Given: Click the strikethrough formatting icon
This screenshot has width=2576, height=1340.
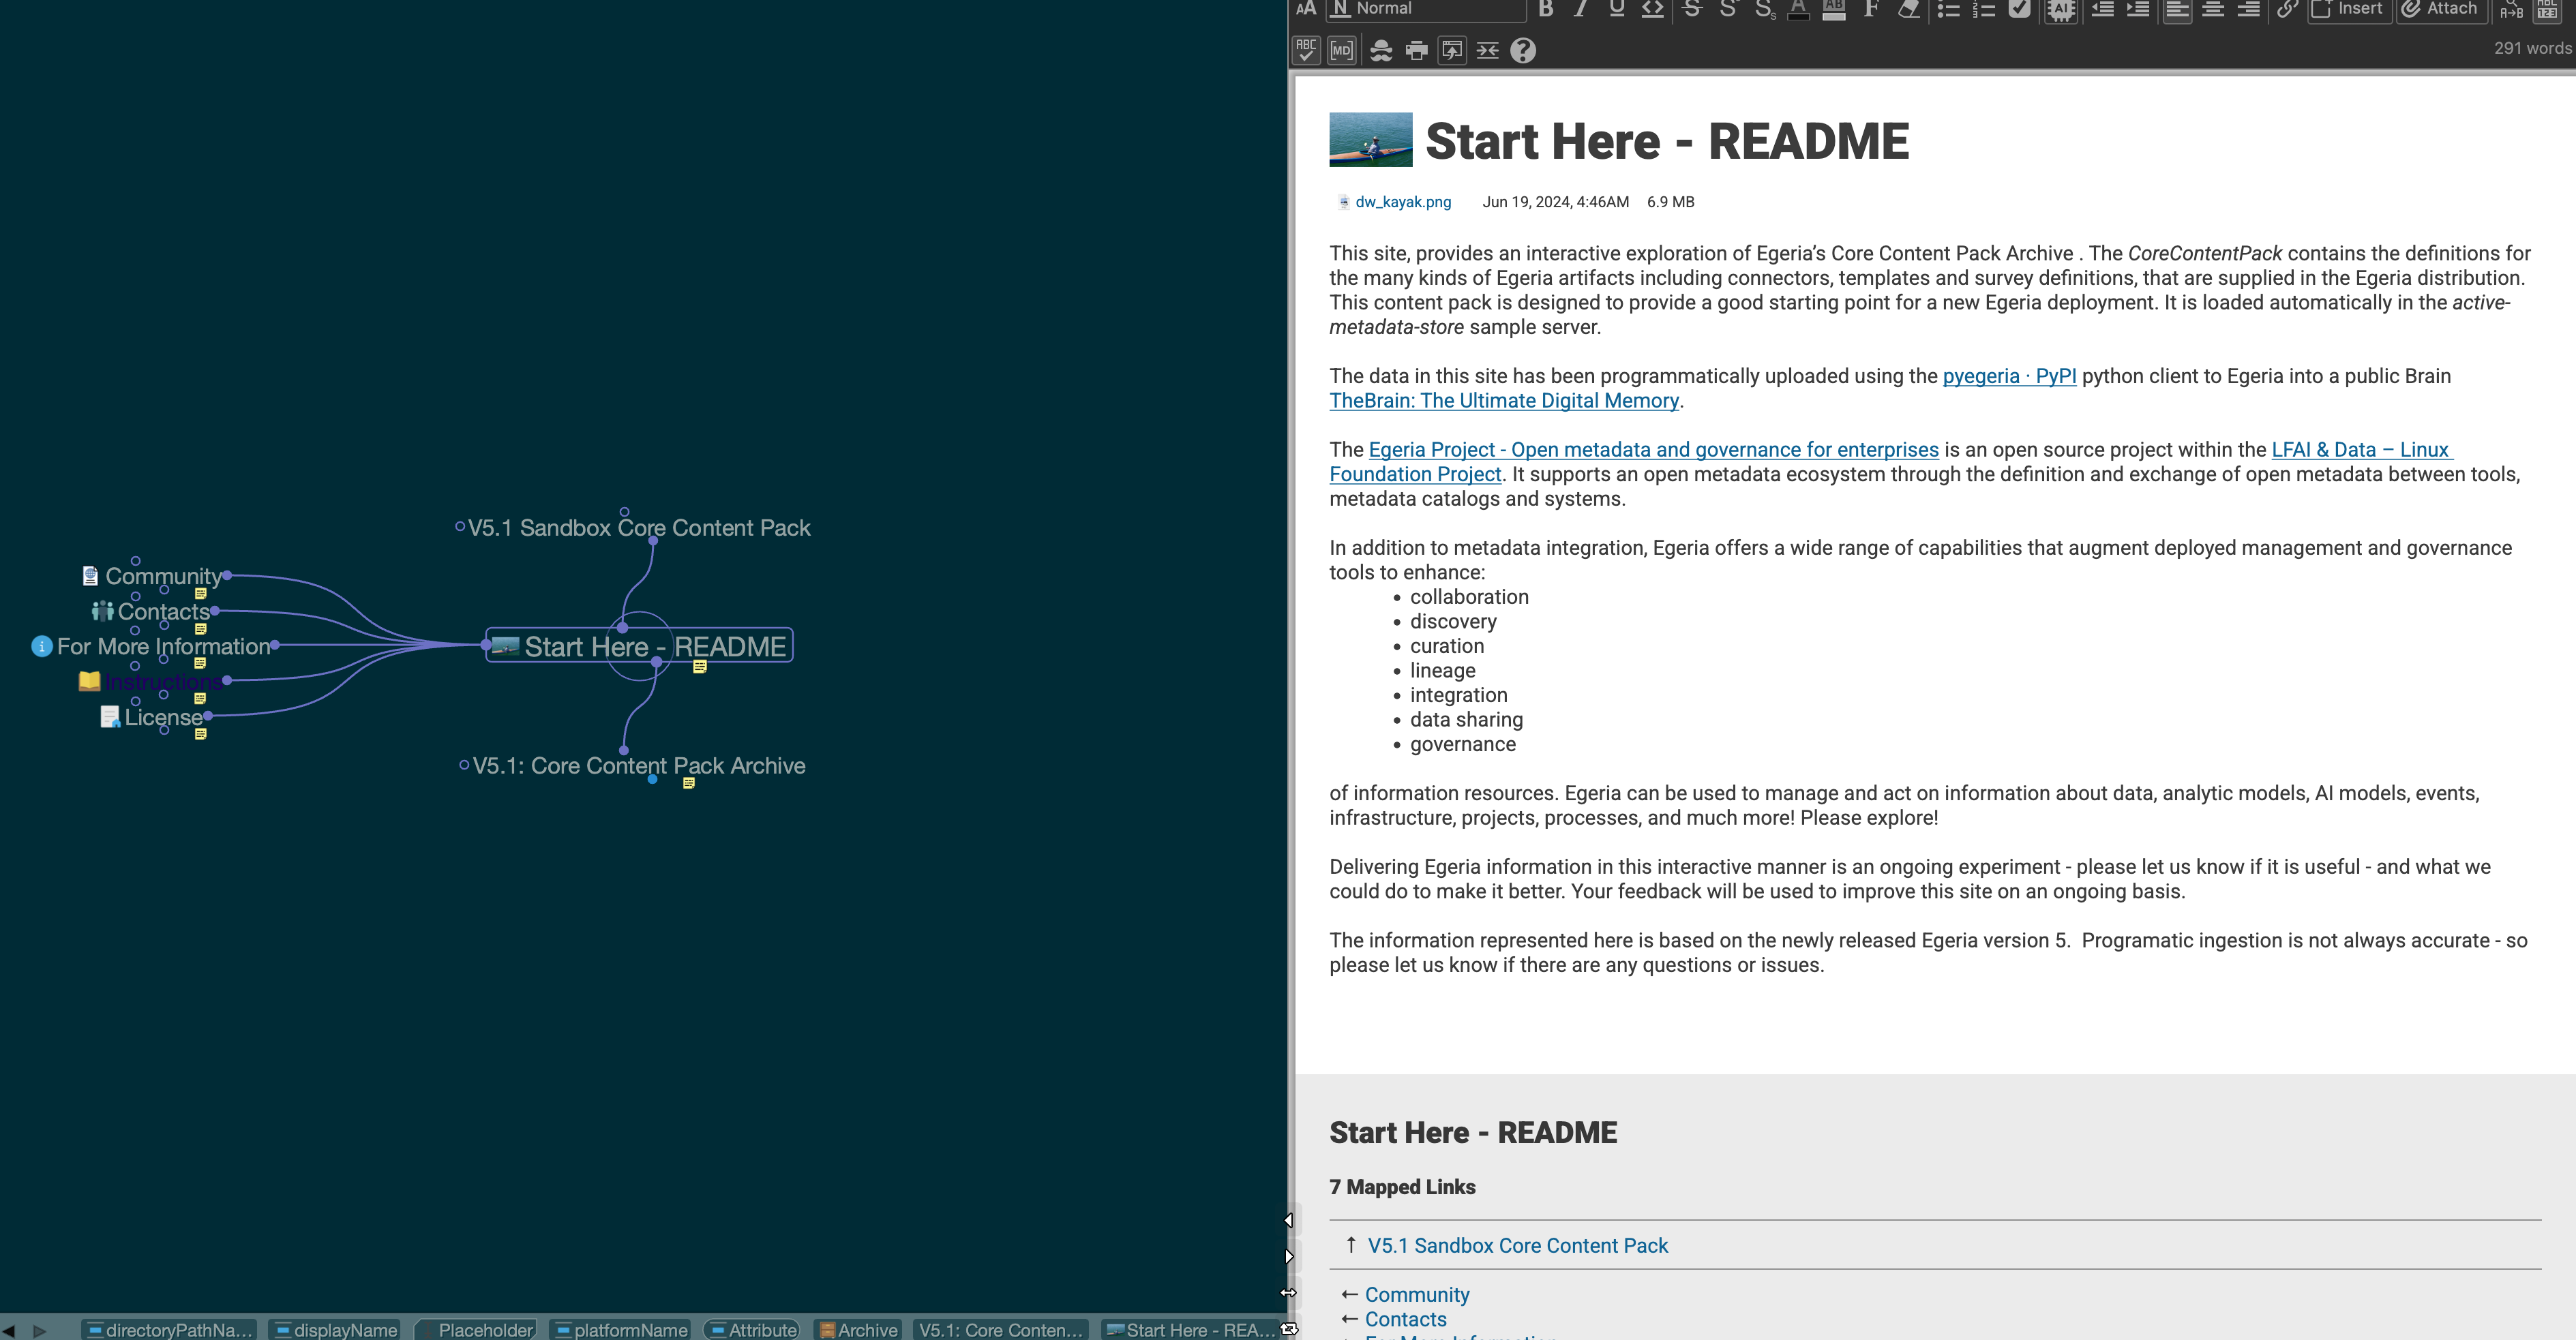Looking at the screenshot, I should click(x=1692, y=9).
